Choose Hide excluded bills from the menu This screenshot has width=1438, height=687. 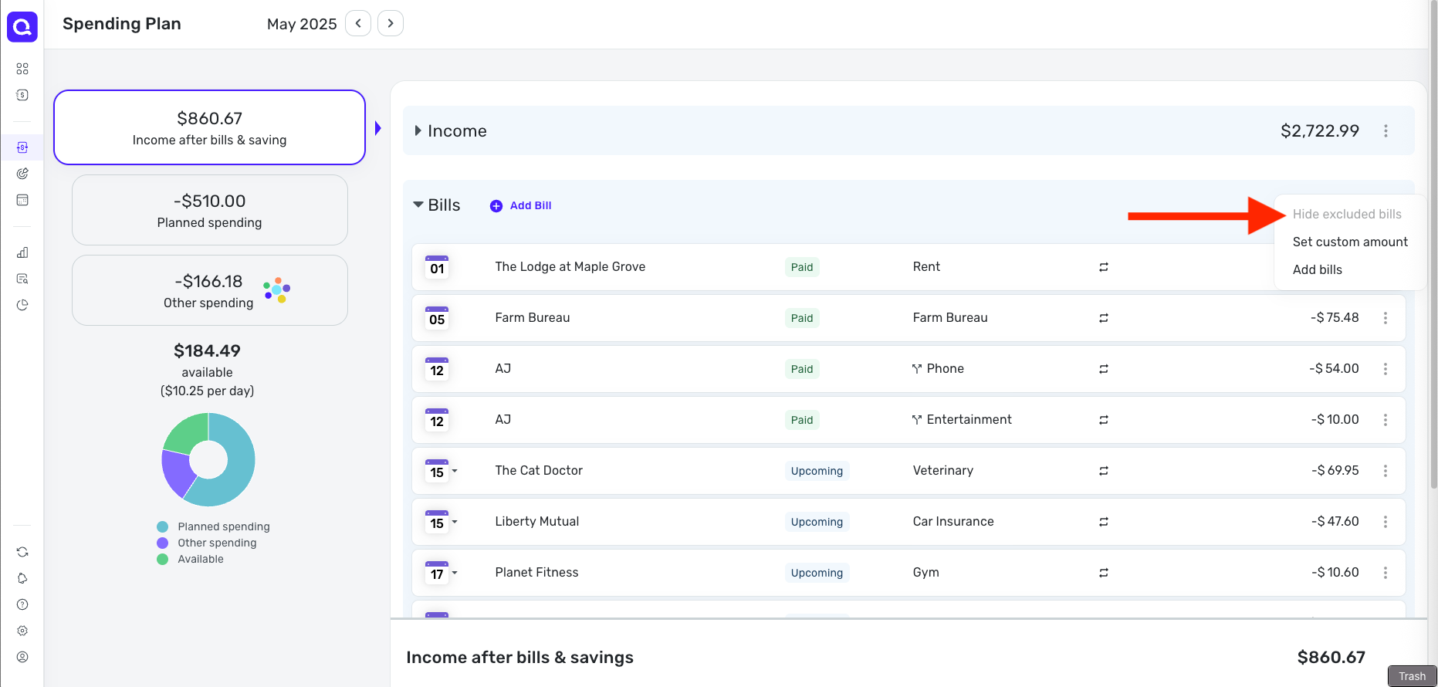coord(1347,214)
